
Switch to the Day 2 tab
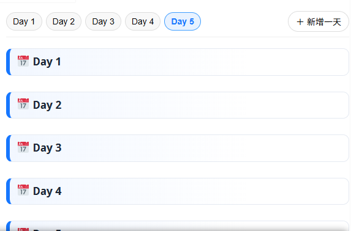click(64, 21)
